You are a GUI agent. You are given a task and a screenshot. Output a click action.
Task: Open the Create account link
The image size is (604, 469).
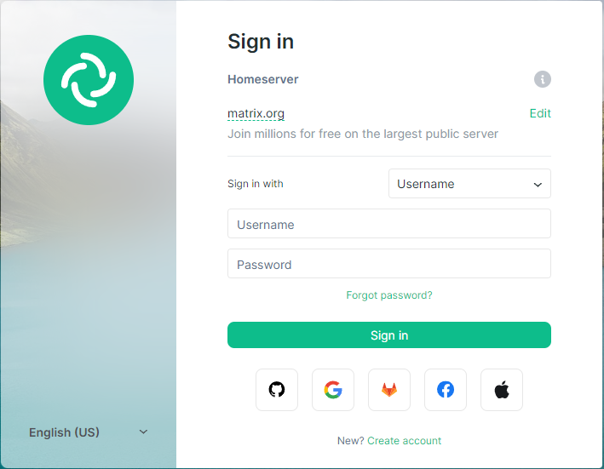[x=404, y=441]
